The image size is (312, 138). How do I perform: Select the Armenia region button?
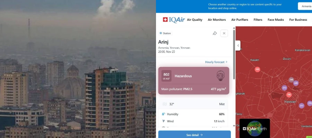click(306, 6)
